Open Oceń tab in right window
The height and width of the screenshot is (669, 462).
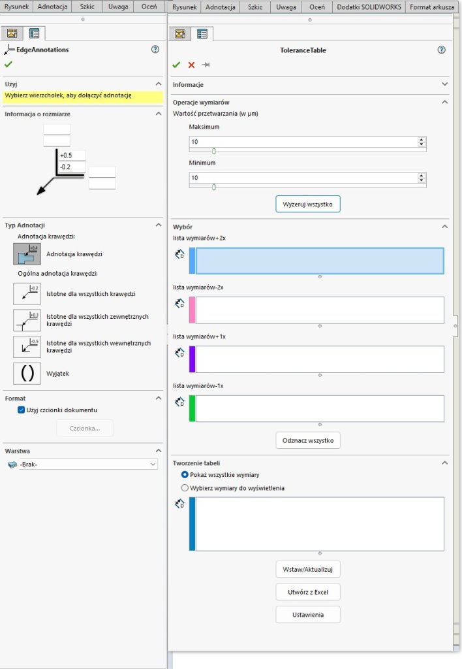point(317,7)
